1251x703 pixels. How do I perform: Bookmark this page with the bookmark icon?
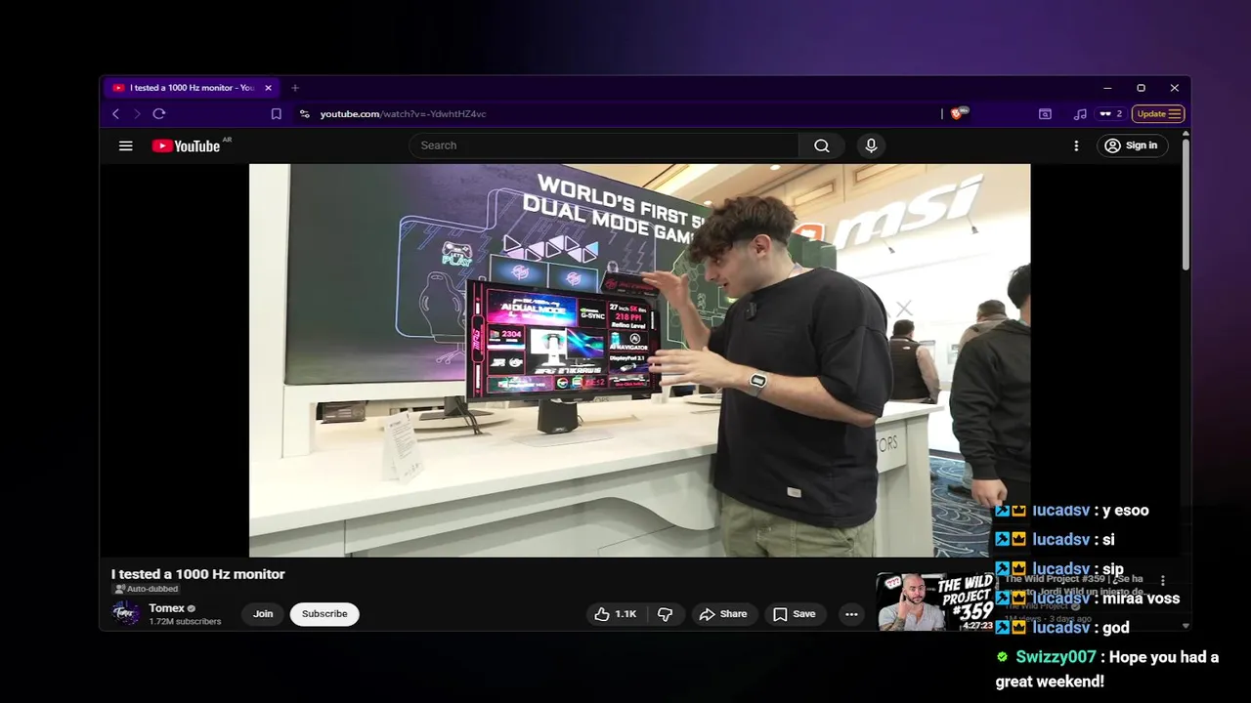277,114
